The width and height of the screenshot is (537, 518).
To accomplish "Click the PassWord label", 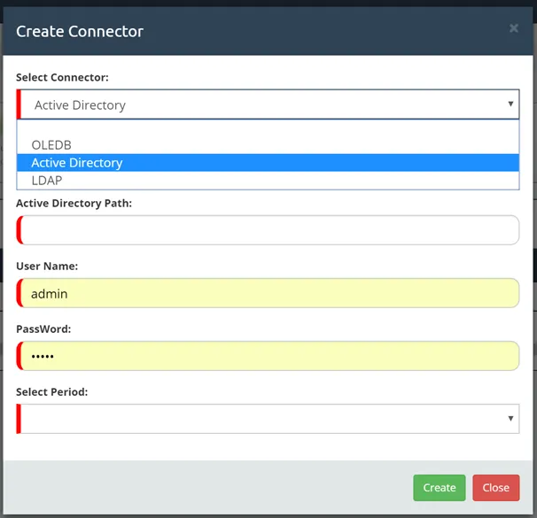I will 43,329.
